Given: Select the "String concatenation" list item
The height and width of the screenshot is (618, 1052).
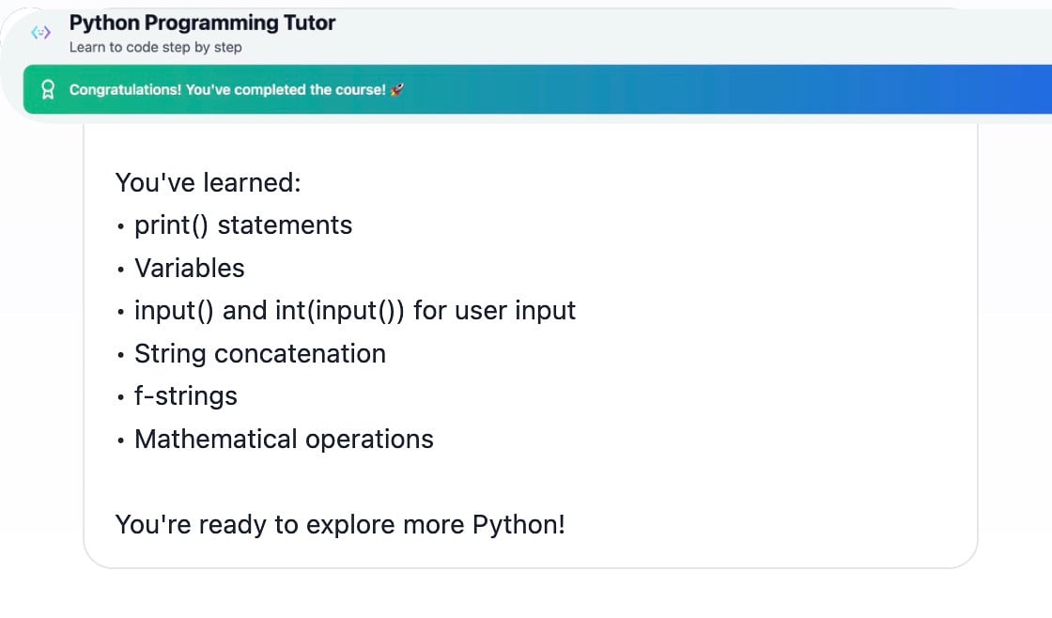Looking at the screenshot, I should (260, 354).
